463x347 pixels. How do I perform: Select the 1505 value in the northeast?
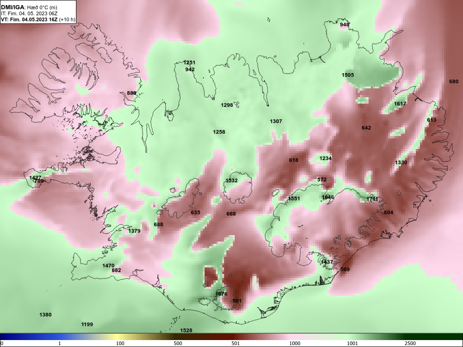pos(348,75)
